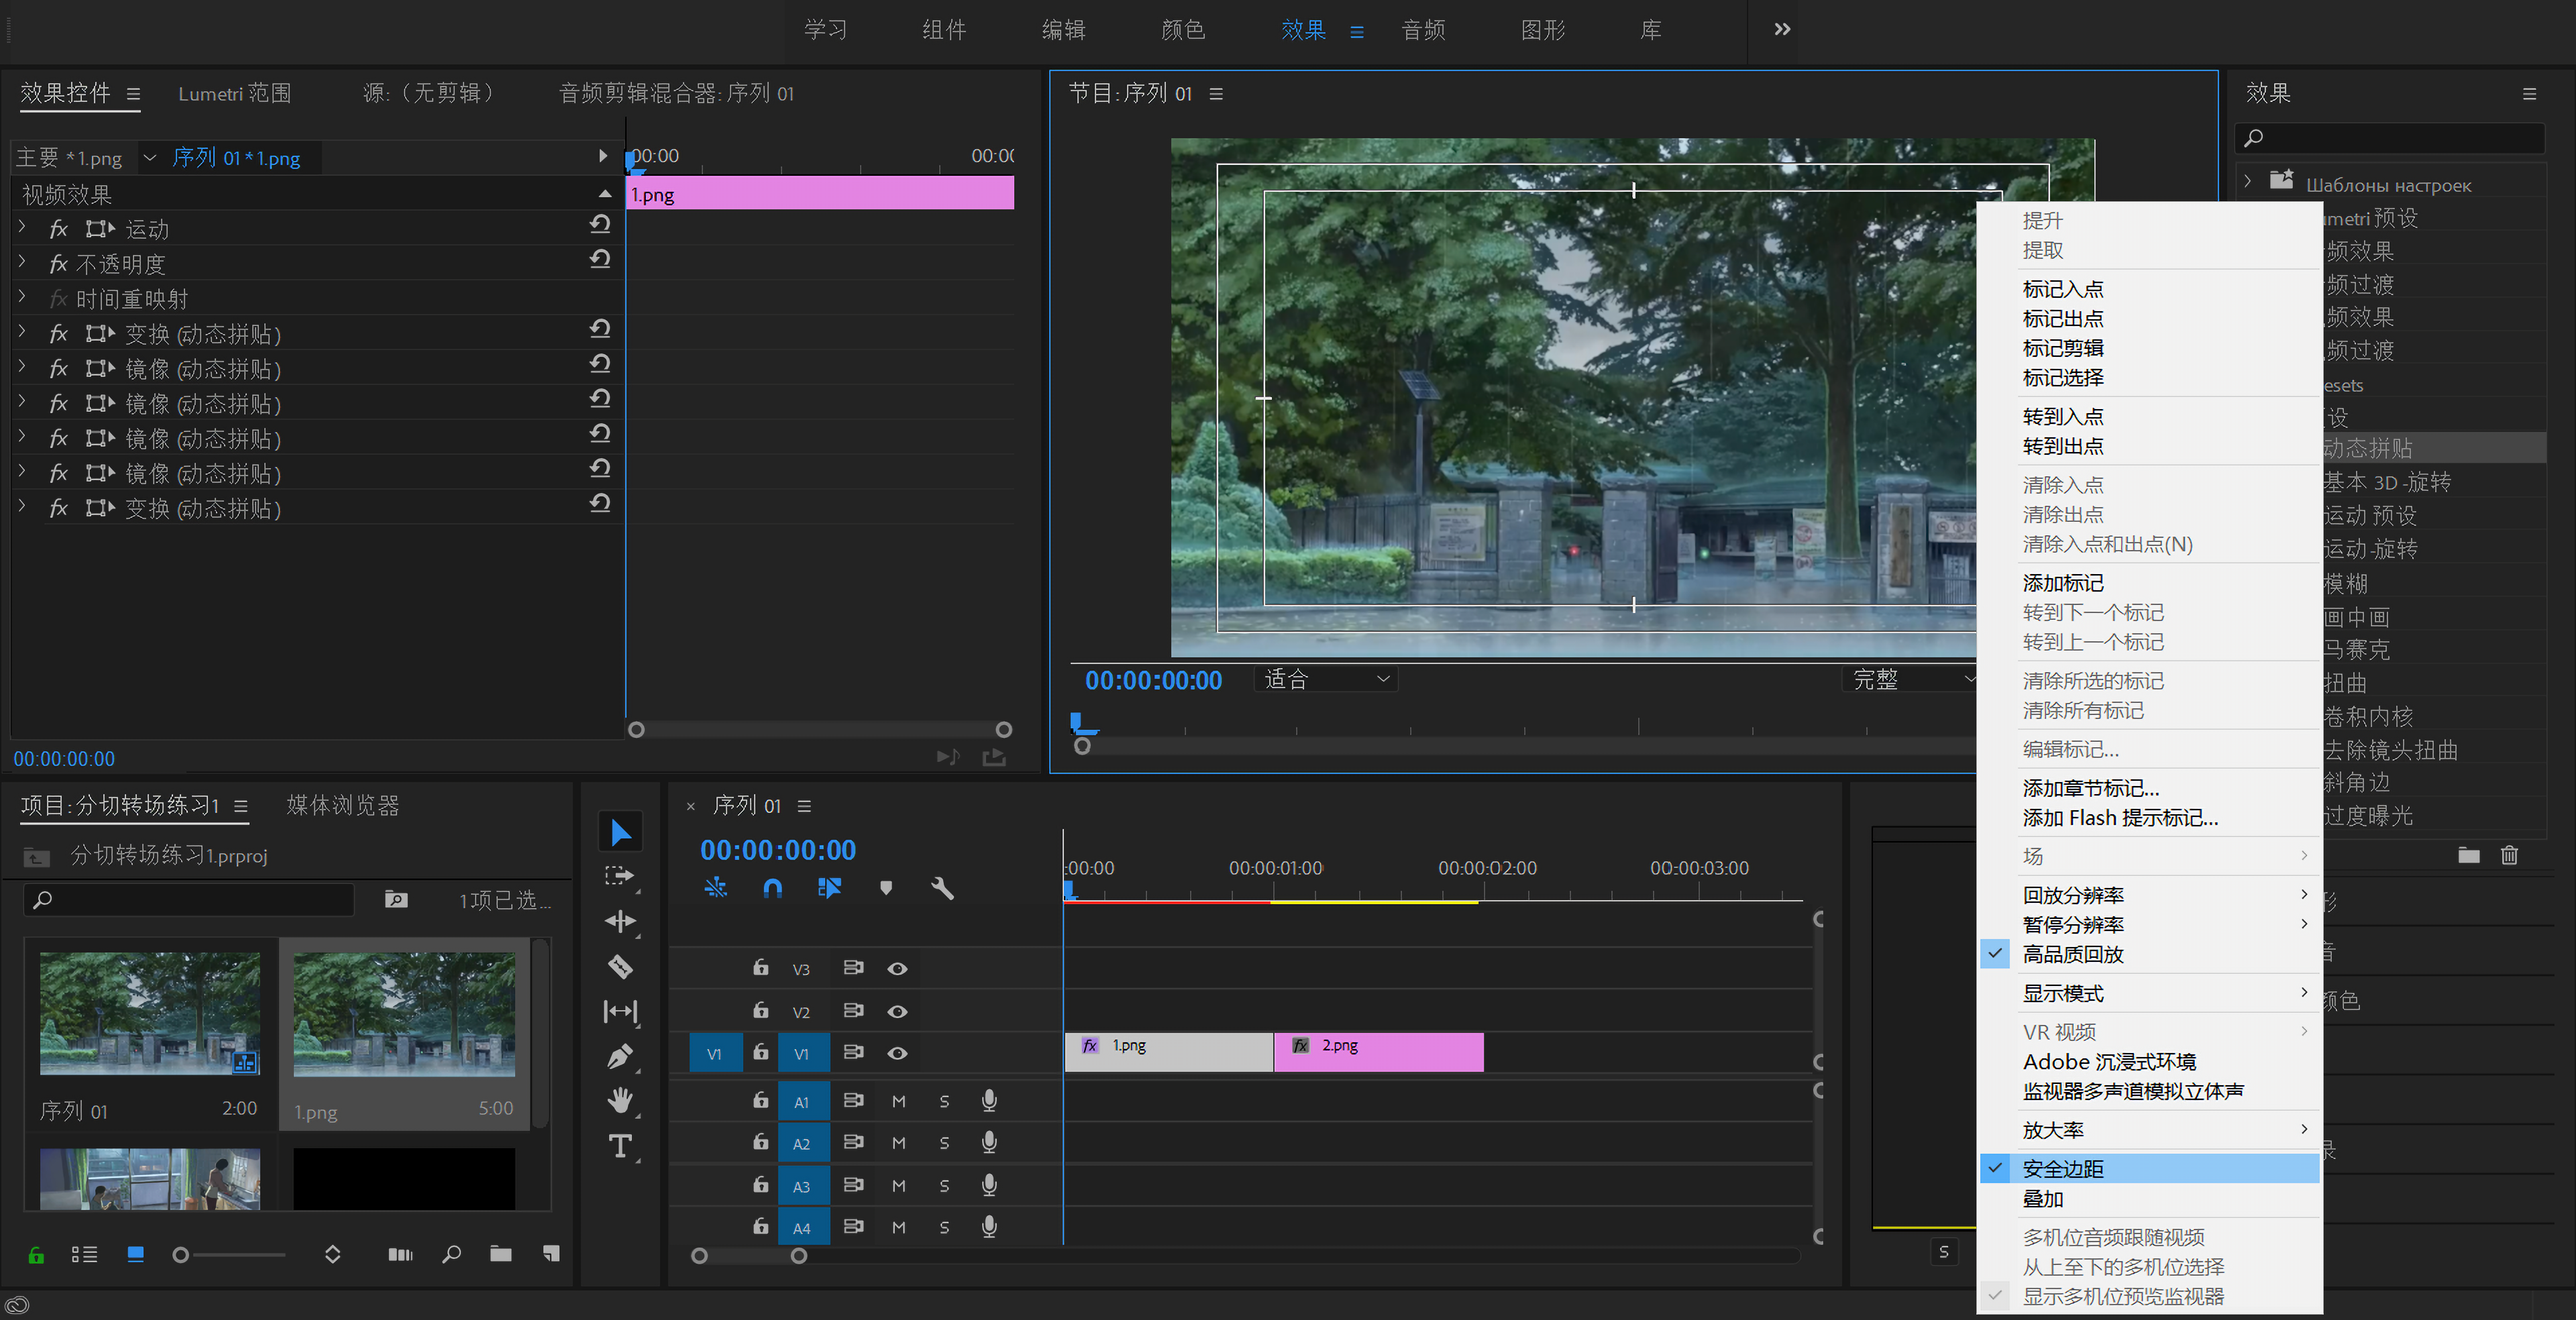This screenshot has height=1320, width=2576.
Task: Select the Selection arrow tool
Action: click(620, 832)
